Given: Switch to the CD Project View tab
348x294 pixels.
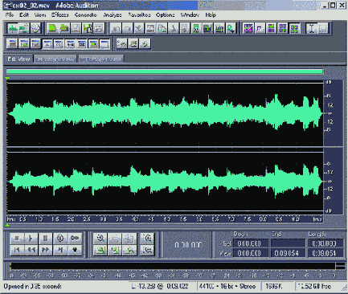Looking at the screenshot, I should (x=101, y=59).
